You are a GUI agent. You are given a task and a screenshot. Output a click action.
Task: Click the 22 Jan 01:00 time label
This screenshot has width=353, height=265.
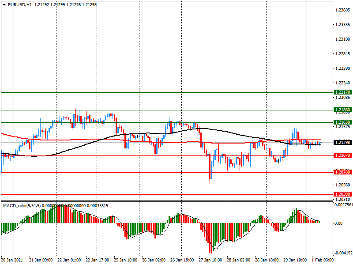tap(68, 260)
